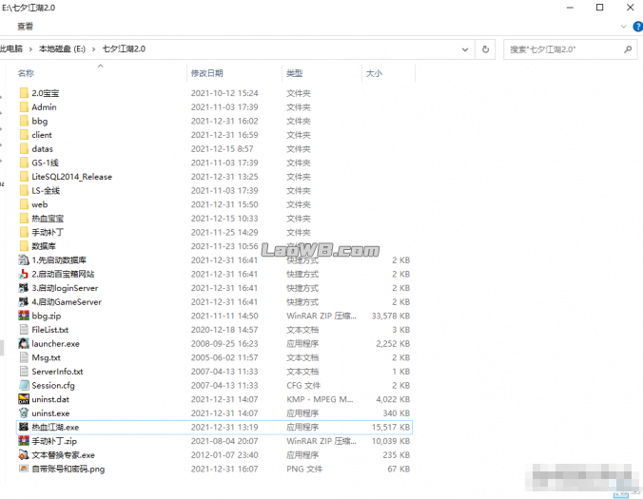This screenshot has height=499, width=643.
Task: Click the launcher.exe application icon
Action: coord(24,344)
